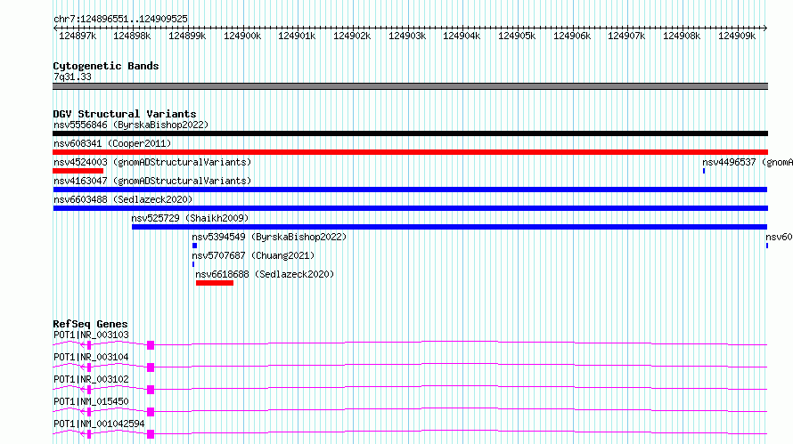Open the nsv5707687 (Chuang2021) label
The height and width of the screenshot is (444, 793).
(x=253, y=255)
